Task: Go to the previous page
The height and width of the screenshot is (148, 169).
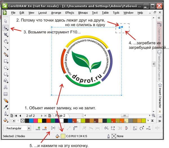Action: [20, 116]
